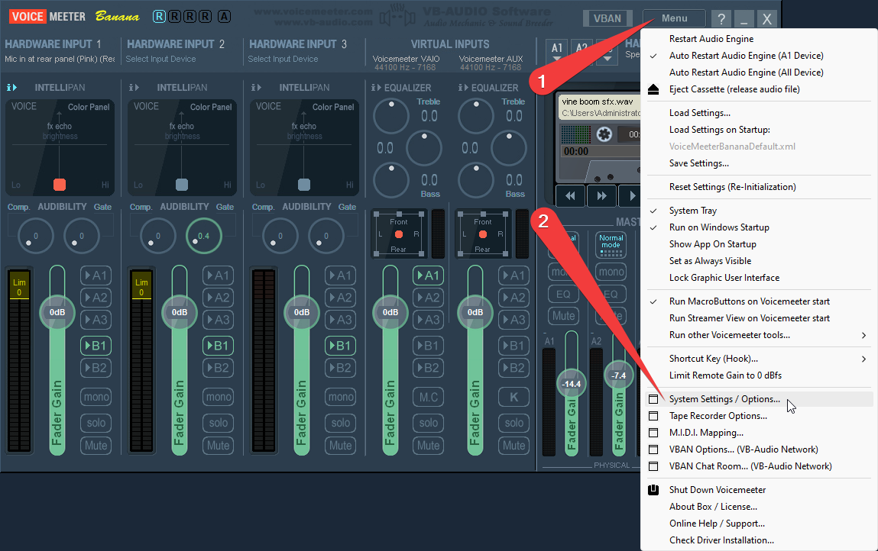The width and height of the screenshot is (878, 551).
Task: Click A1 master fader at -14.4
Action: [571, 384]
